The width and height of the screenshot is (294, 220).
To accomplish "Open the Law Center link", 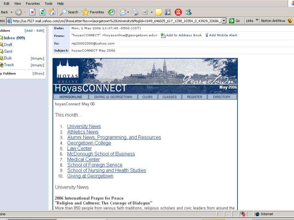I will (x=80, y=149).
